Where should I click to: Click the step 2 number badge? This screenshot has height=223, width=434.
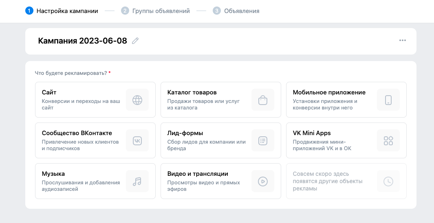tap(125, 11)
